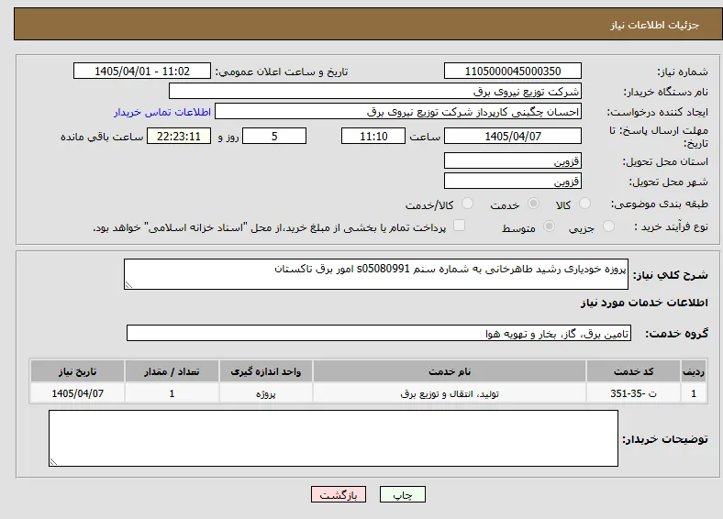Click service code cell ت -35-351
The height and width of the screenshot is (519, 723).
coord(634,393)
